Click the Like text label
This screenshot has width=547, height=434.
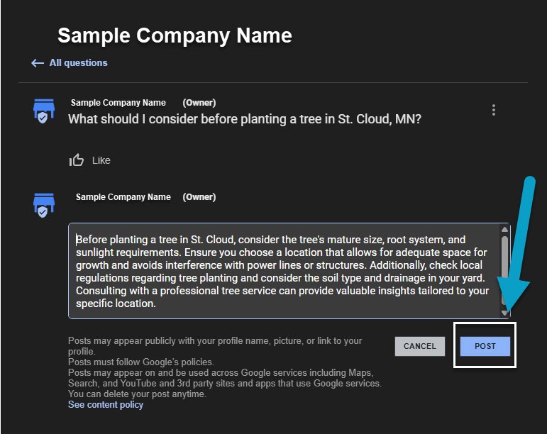(101, 160)
